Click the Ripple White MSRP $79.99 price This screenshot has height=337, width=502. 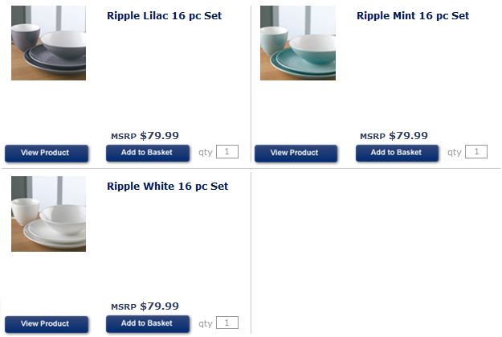coord(145,306)
